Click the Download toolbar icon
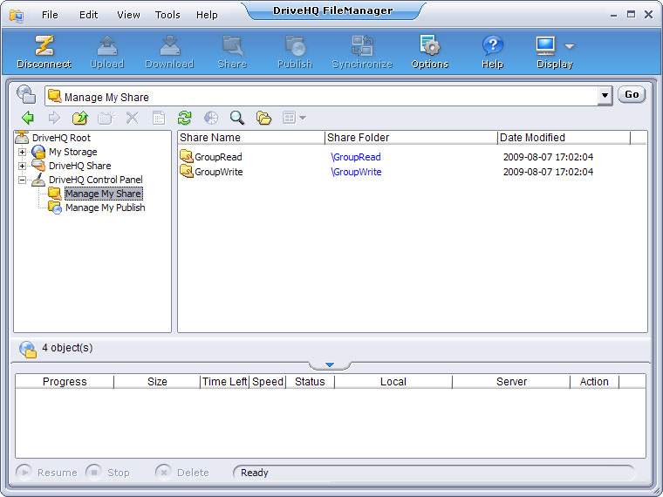This screenshot has width=663, height=497. coord(169,45)
